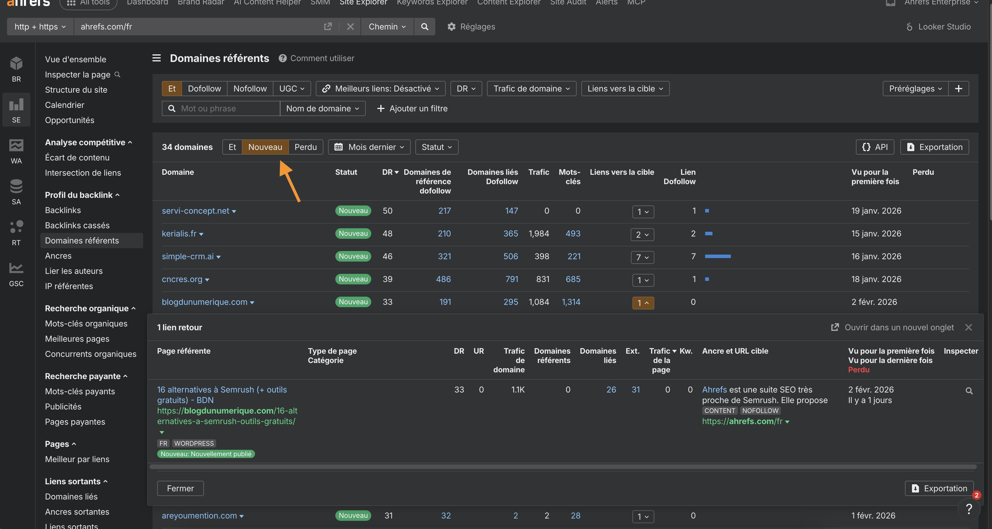This screenshot has height=529, width=992.
Task: Select the Nofollow filter toggle
Action: click(x=250, y=89)
